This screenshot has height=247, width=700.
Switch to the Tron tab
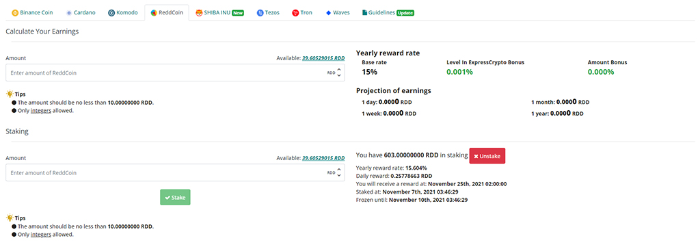coord(302,13)
